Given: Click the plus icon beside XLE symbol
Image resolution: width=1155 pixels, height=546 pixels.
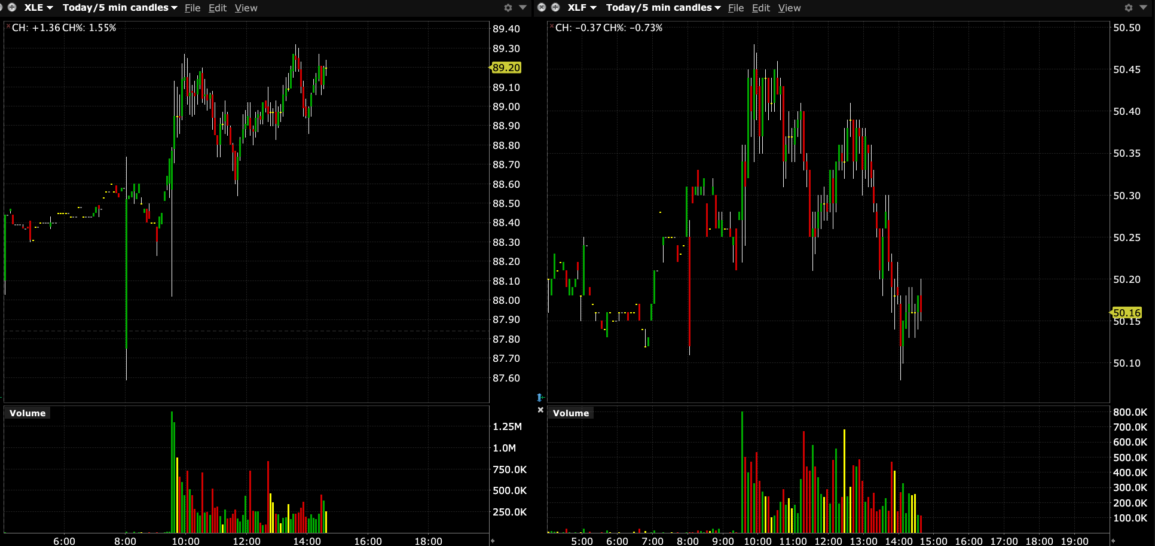Looking at the screenshot, I should click(x=12, y=8).
